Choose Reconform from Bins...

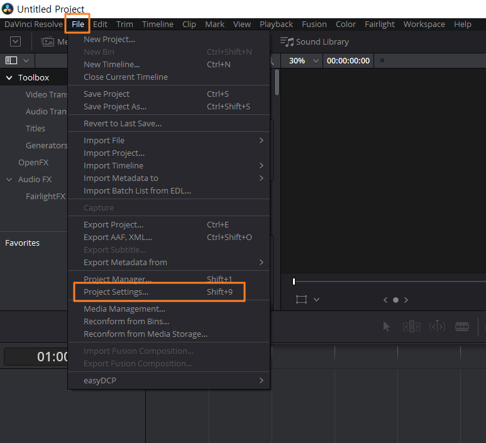click(x=168, y=322)
